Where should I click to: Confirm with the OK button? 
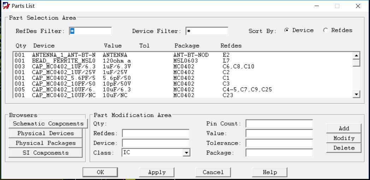100,172
